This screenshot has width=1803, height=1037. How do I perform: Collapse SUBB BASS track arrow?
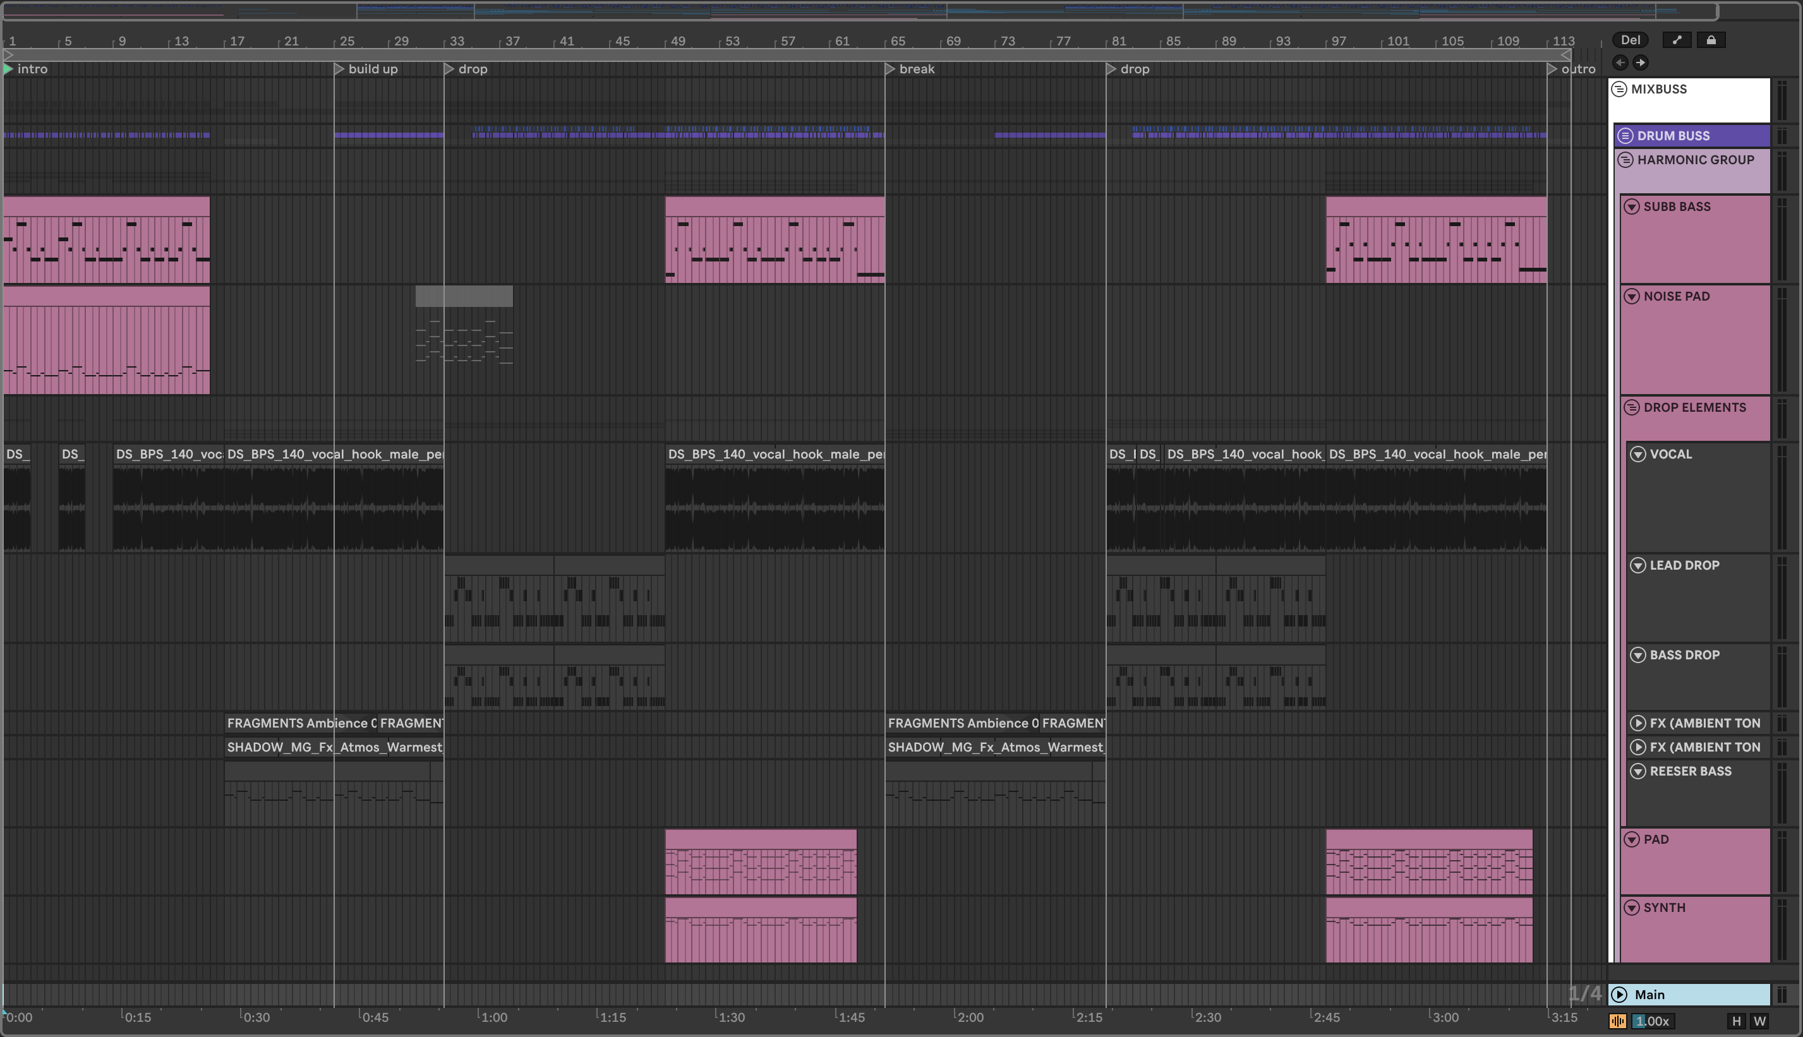tap(1632, 207)
